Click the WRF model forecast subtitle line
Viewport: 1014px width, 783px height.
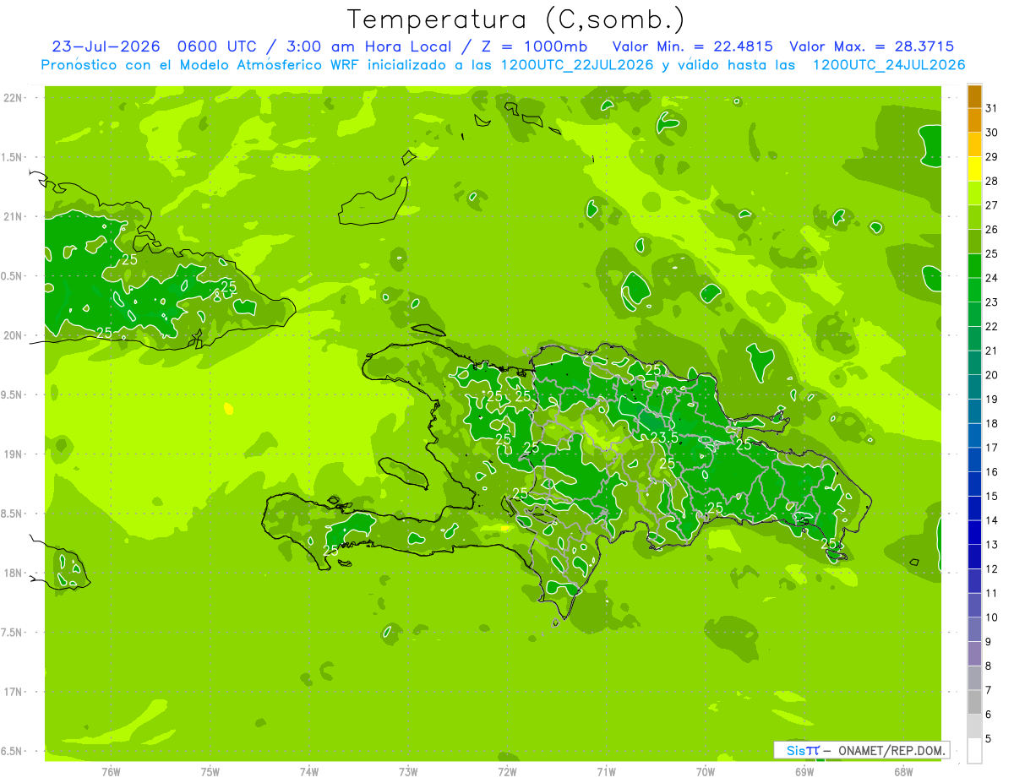[503, 65]
